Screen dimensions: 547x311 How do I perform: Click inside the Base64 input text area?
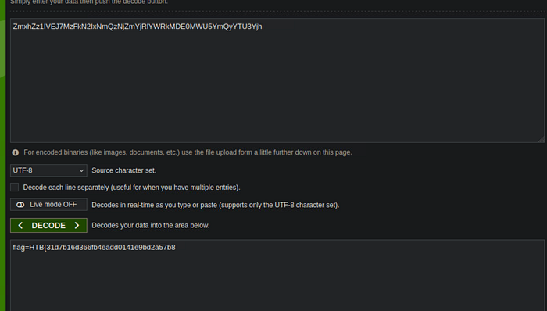pos(277,80)
